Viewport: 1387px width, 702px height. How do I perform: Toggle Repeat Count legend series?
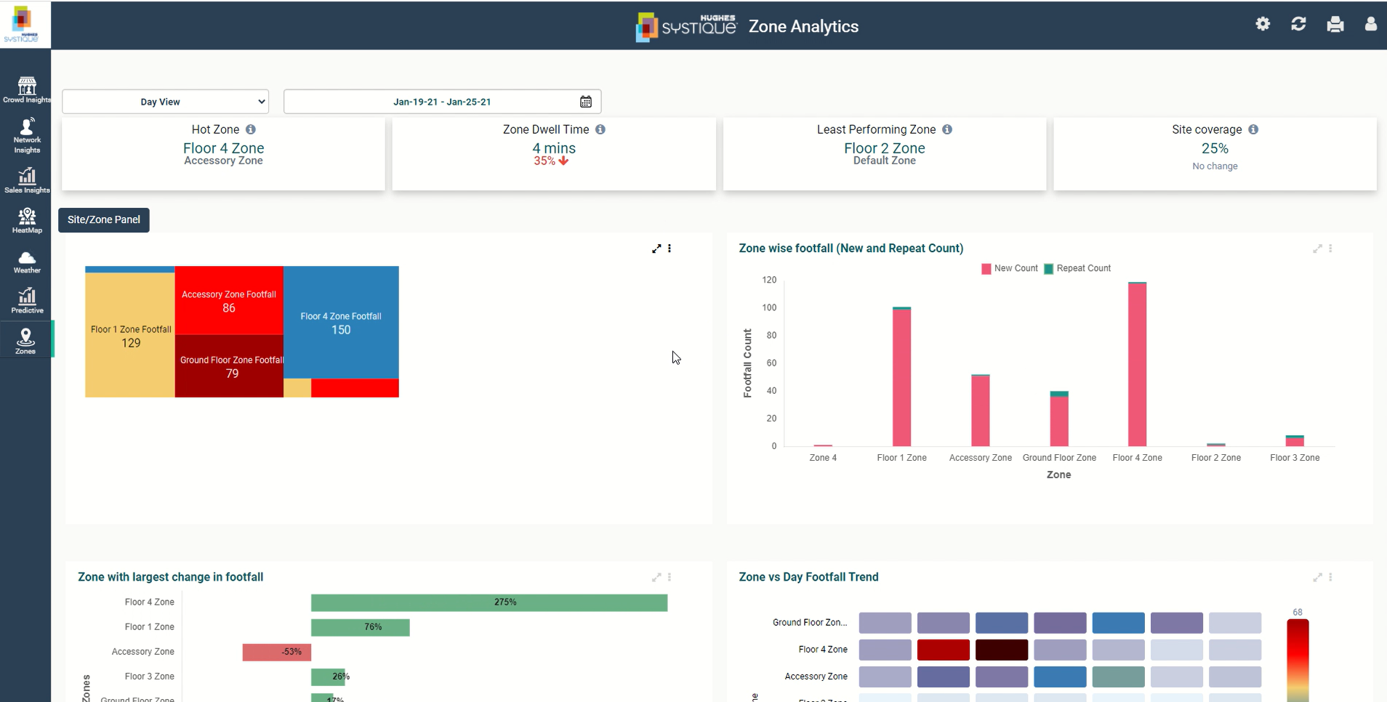(x=1077, y=269)
